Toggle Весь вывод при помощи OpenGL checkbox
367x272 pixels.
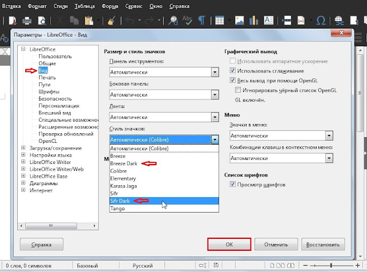coord(232,80)
